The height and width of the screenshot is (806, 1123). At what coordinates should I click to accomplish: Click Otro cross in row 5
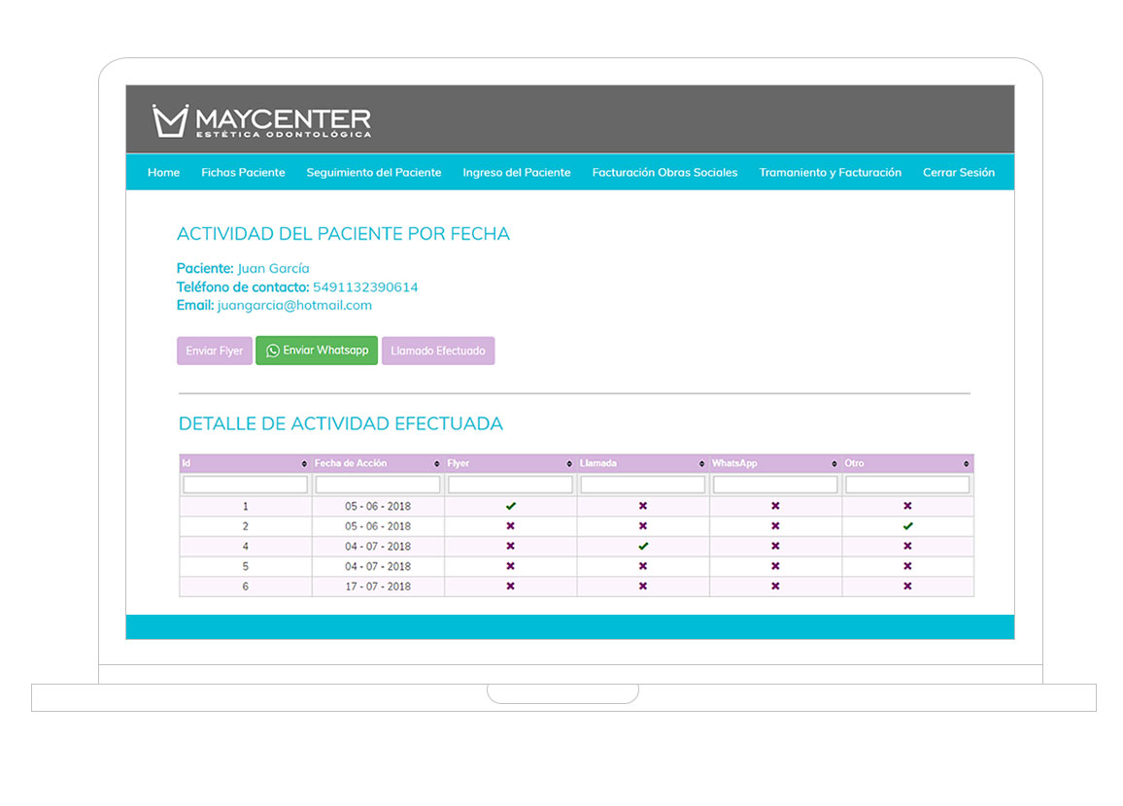[907, 566]
